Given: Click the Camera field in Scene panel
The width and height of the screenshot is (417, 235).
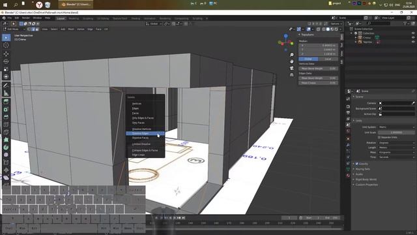Looking at the screenshot, I should 397,103.
